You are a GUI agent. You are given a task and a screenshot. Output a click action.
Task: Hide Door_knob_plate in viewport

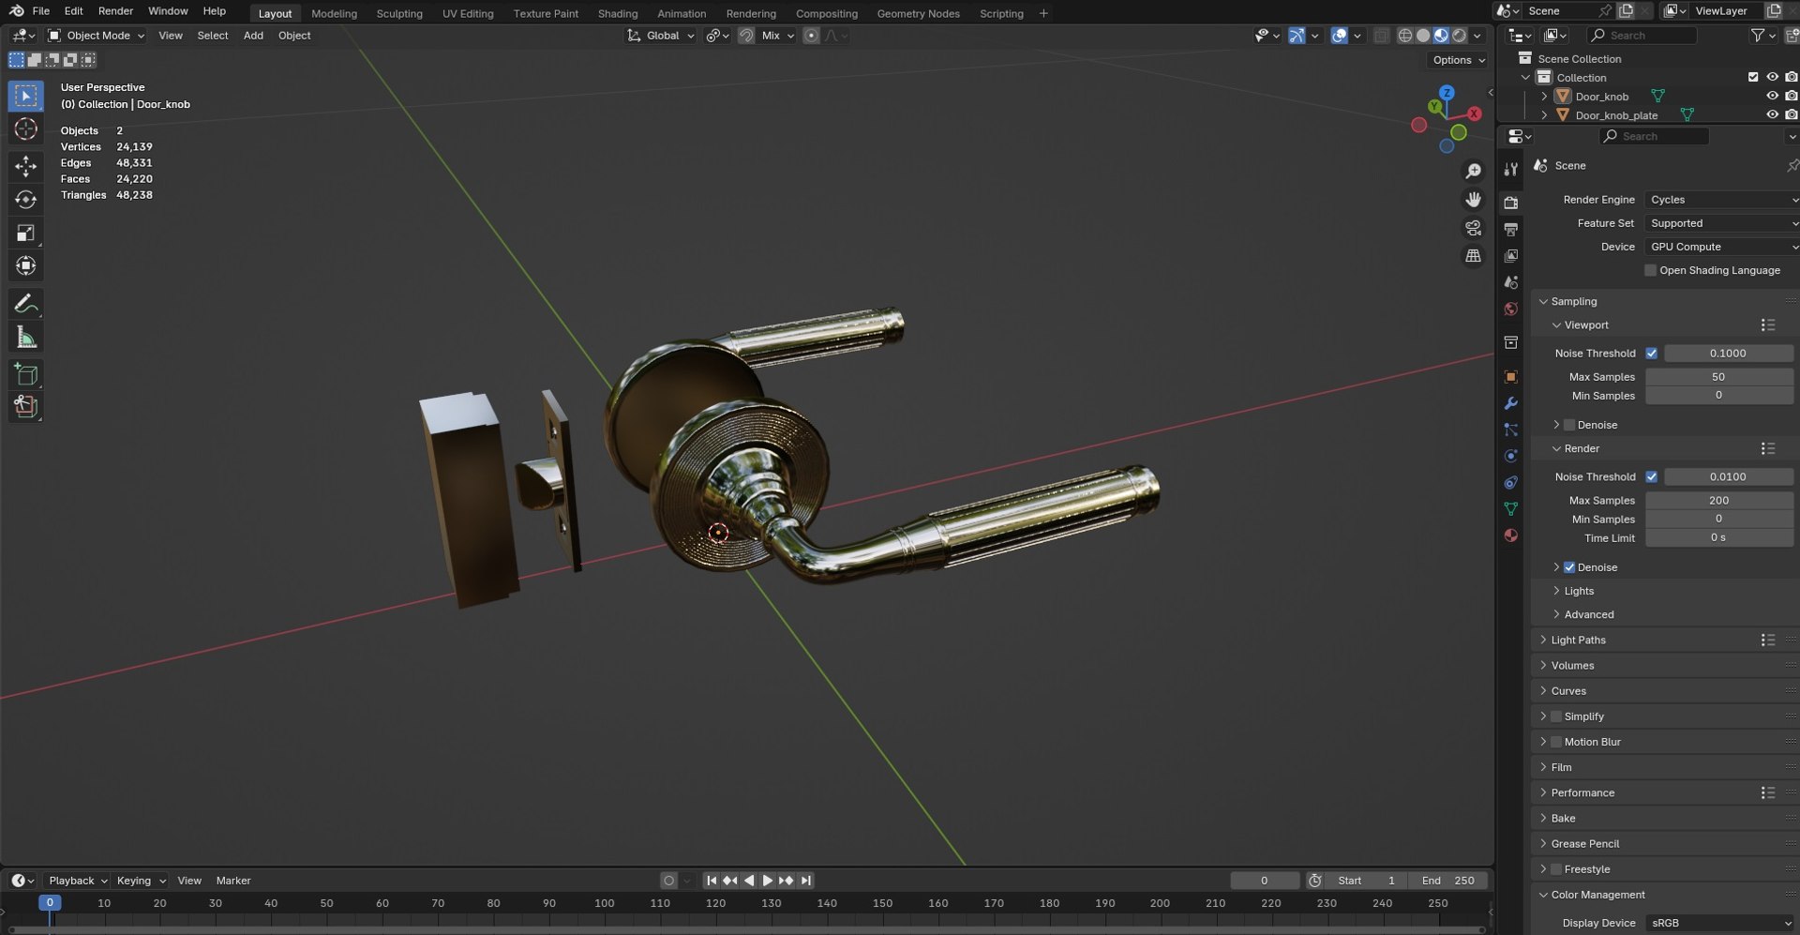coord(1772,114)
